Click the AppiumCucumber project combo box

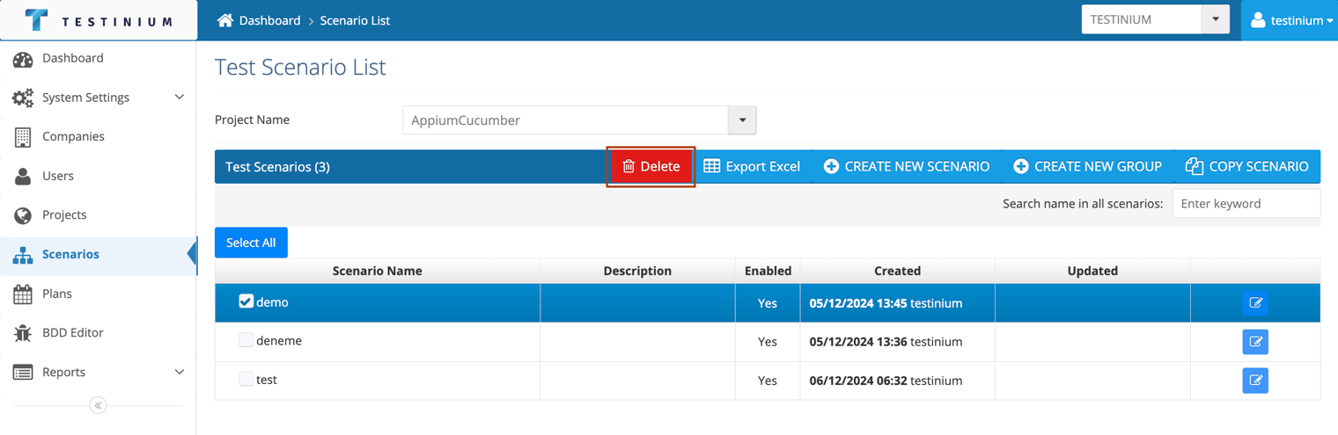[x=579, y=120]
